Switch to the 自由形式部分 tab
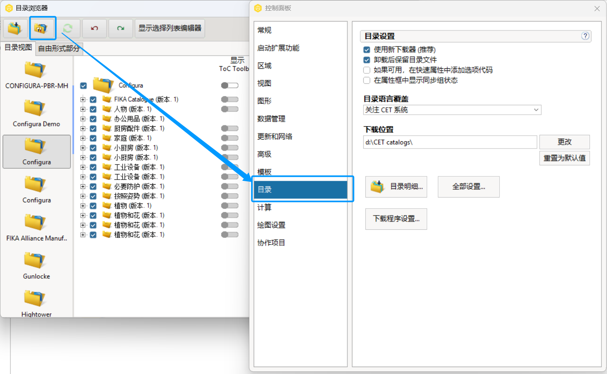 pos(59,49)
